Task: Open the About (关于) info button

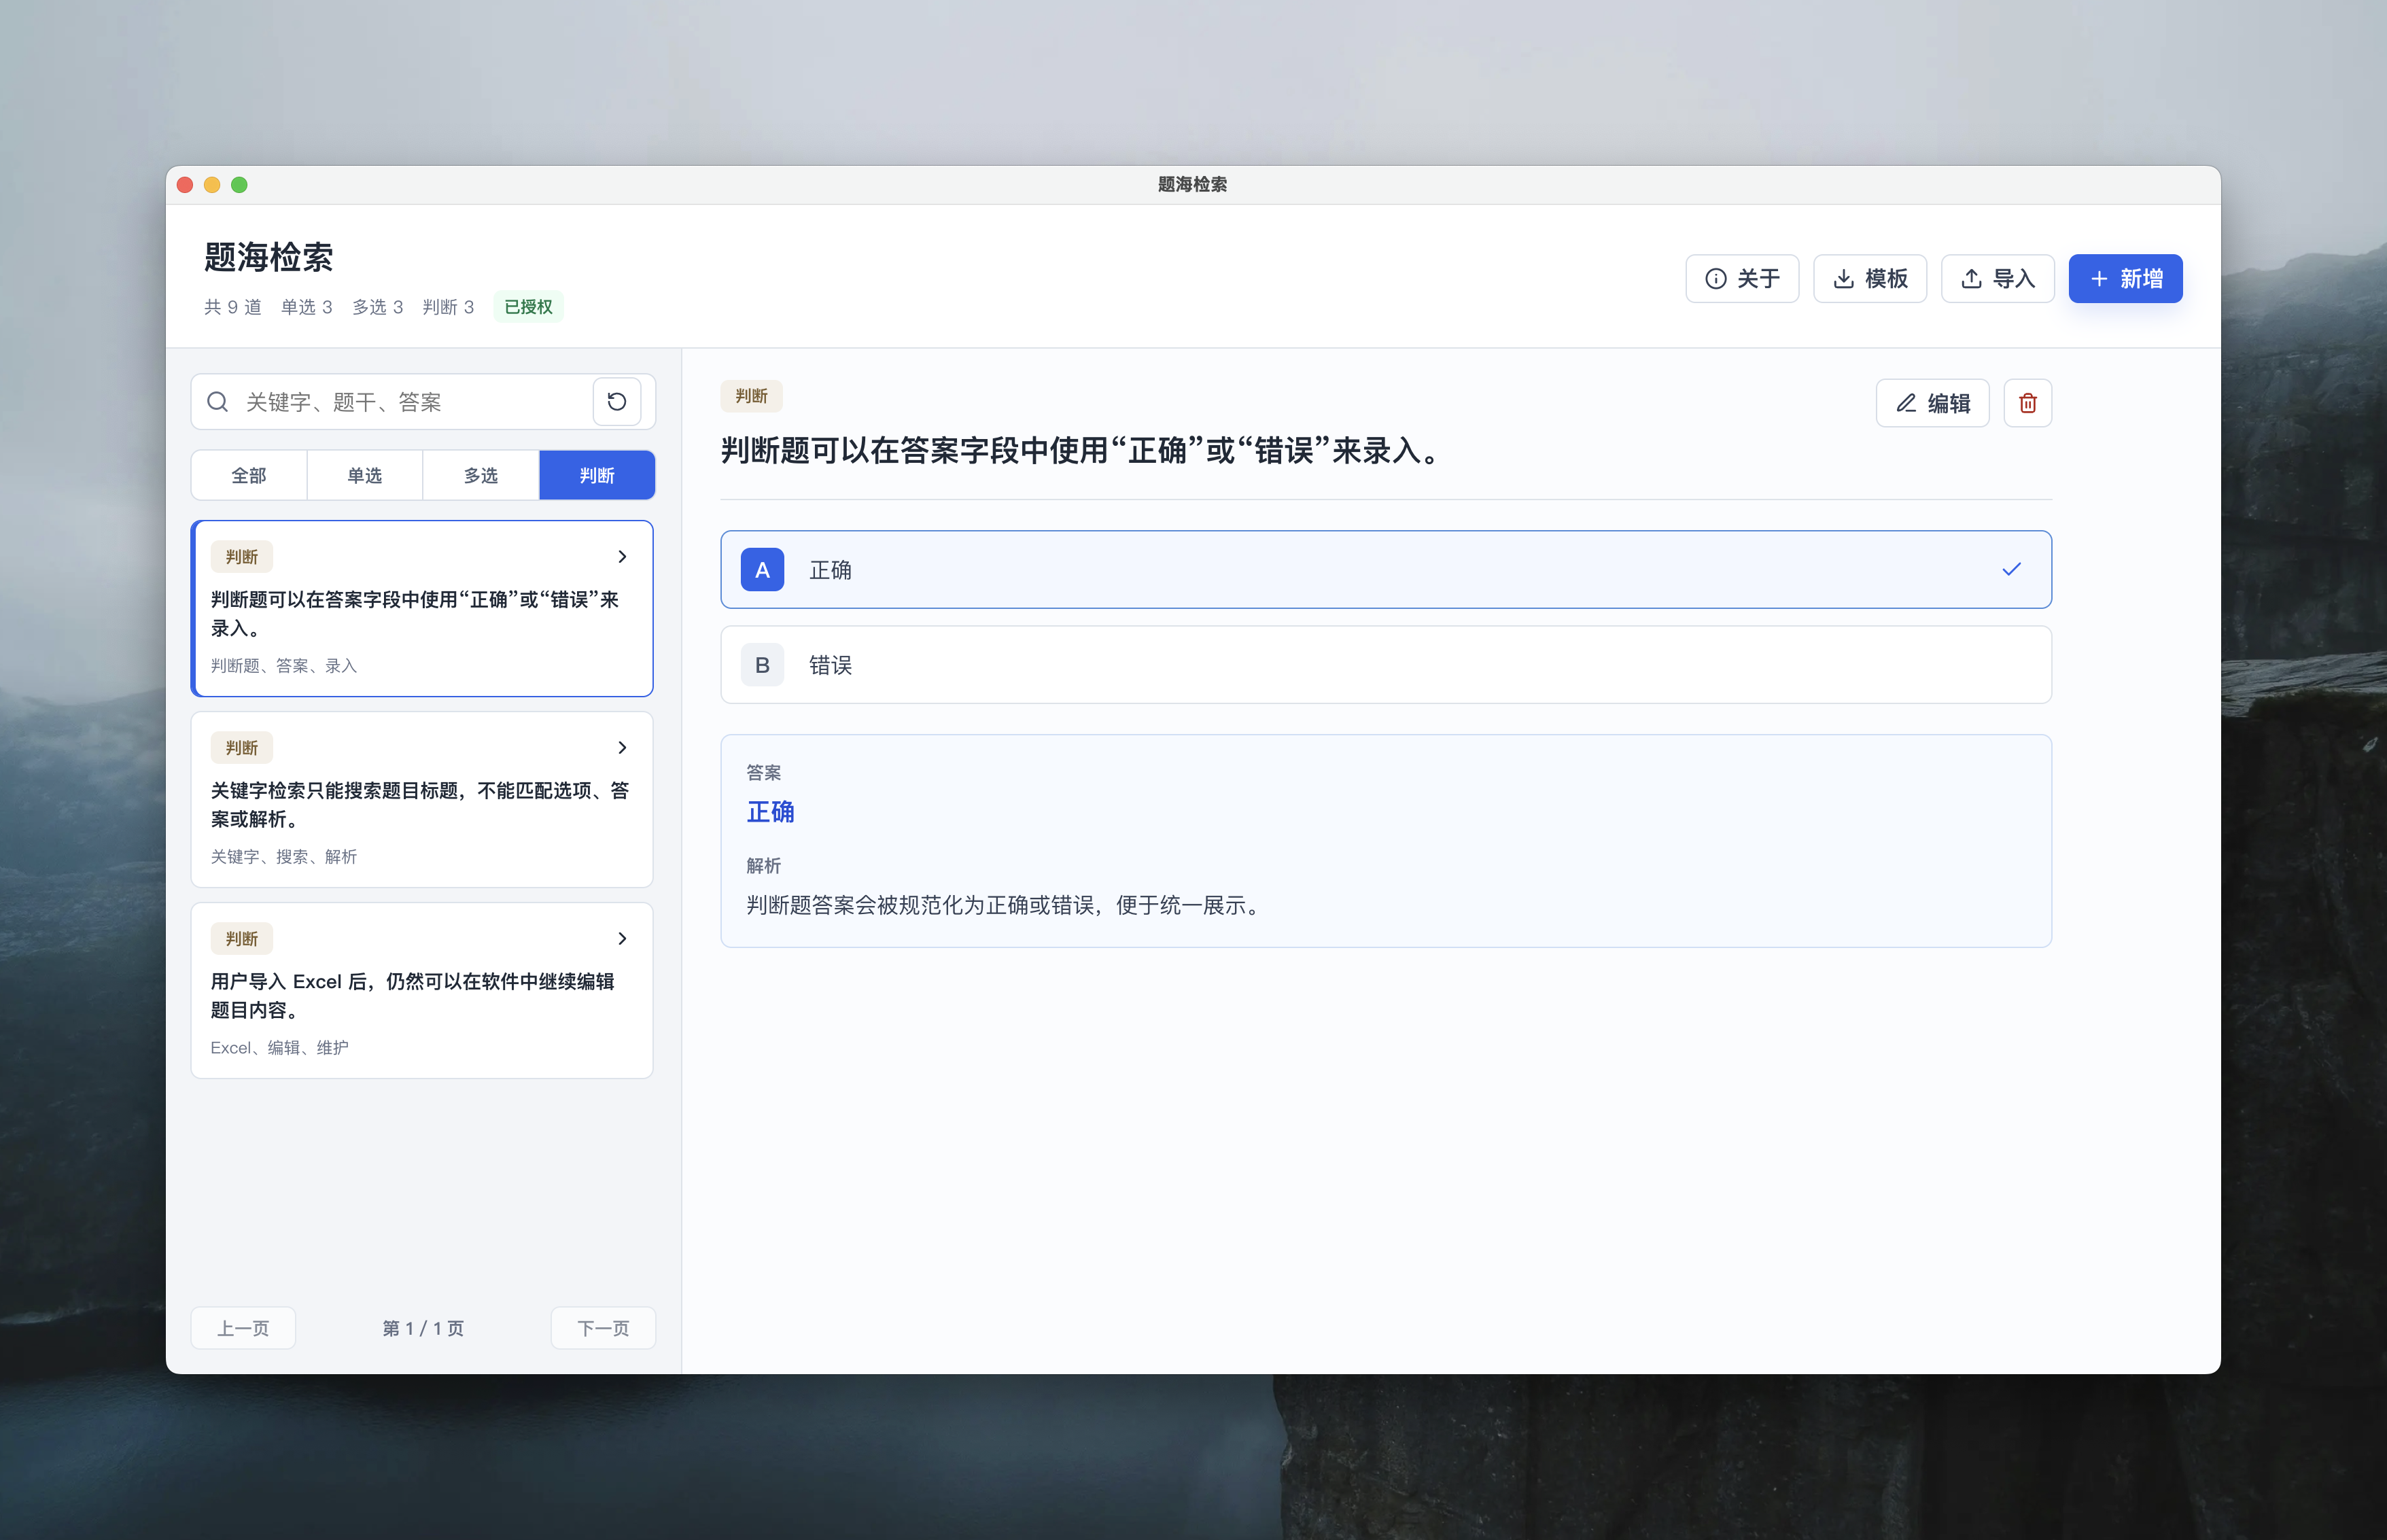Action: 1742,278
